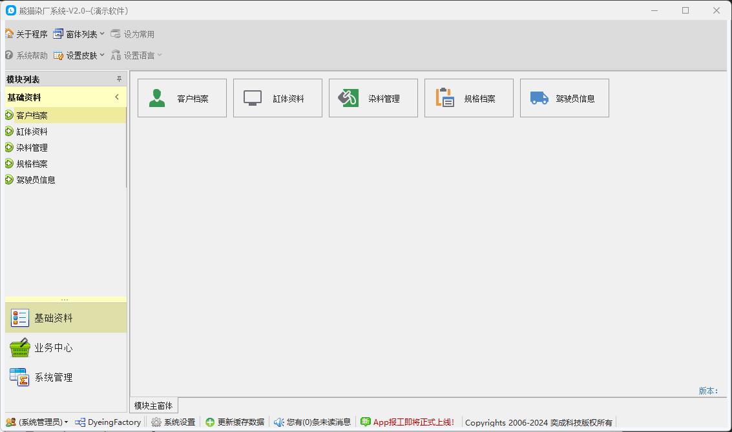Toggle the pin on the 模块列表 panel
The height and width of the screenshot is (432, 732).
tap(119, 79)
